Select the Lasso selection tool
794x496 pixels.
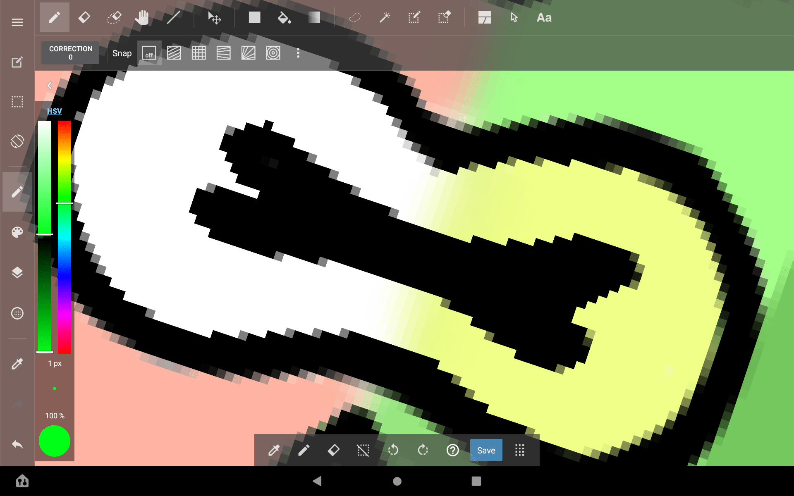click(355, 18)
